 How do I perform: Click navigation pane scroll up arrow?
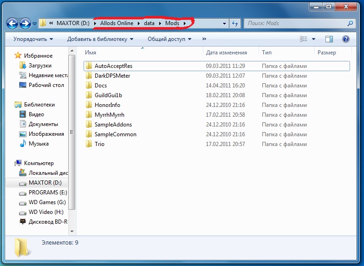coord(72,51)
